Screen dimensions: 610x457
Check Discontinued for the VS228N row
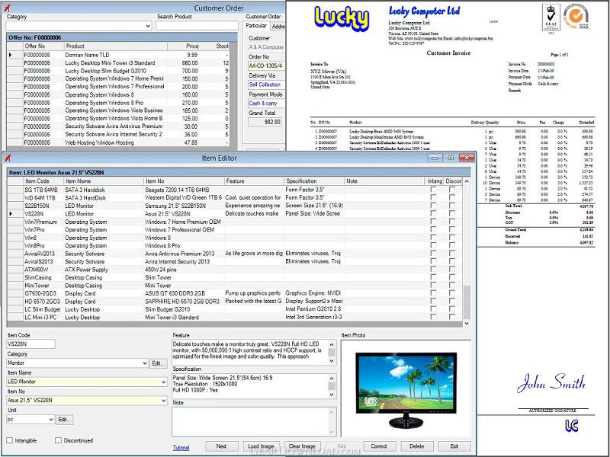point(451,213)
